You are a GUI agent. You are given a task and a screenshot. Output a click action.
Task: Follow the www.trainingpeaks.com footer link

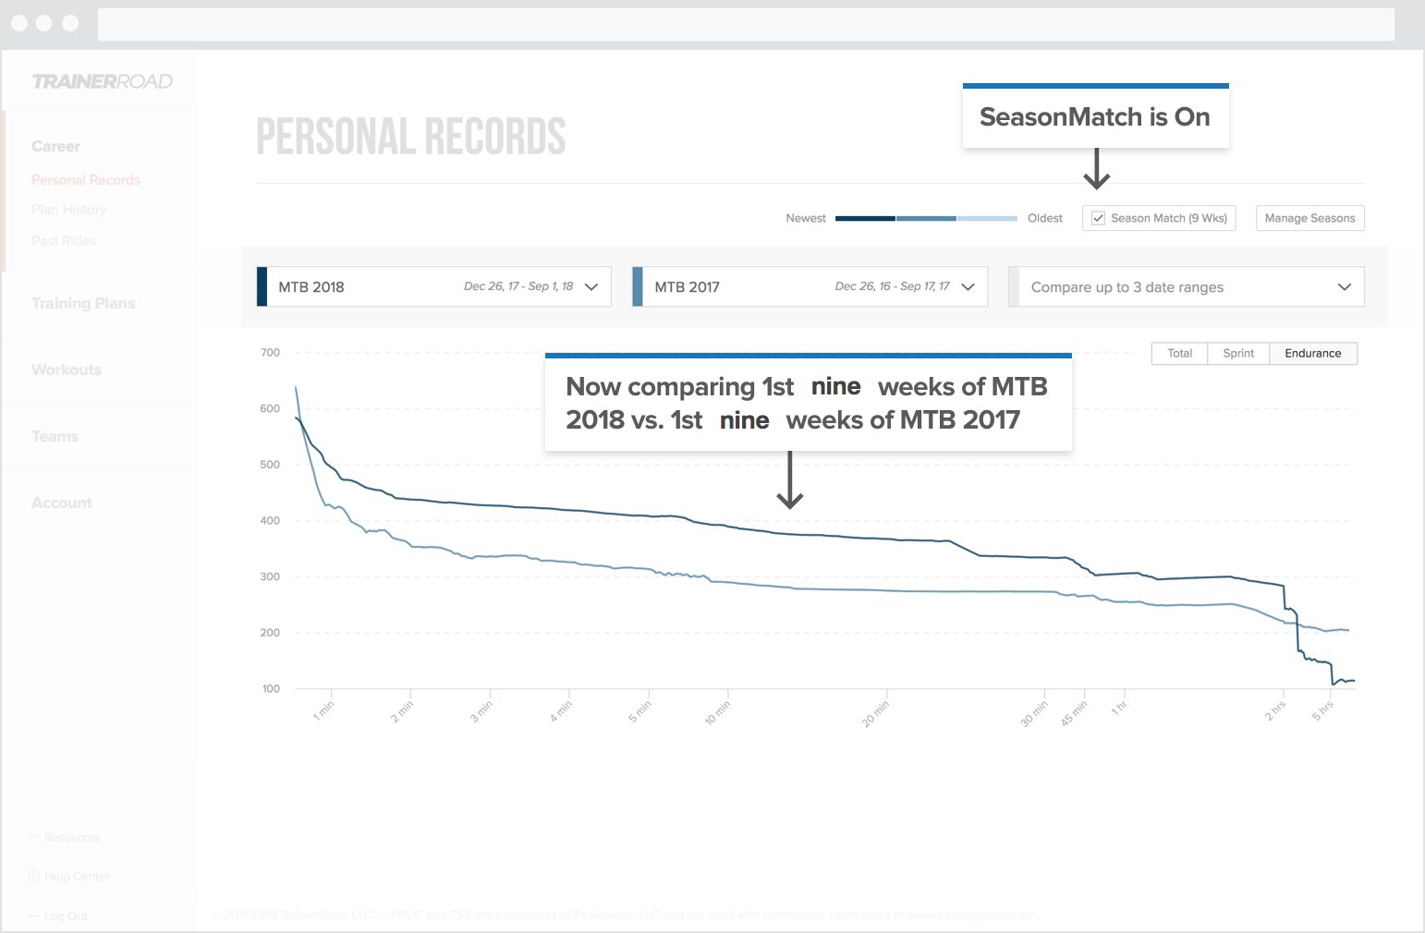(972, 915)
